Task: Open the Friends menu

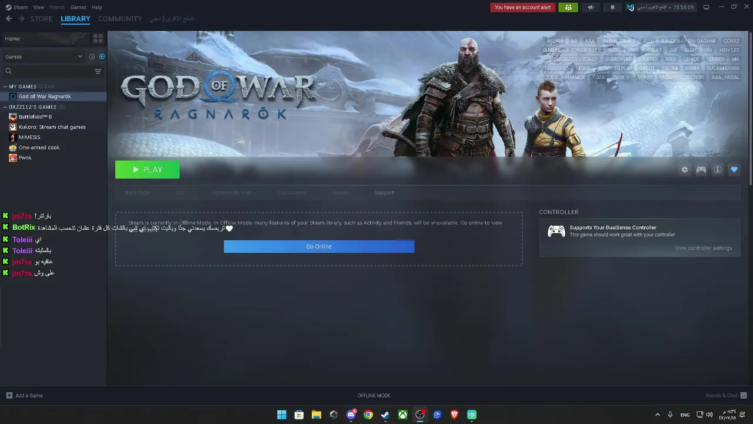Action: coord(57,7)
